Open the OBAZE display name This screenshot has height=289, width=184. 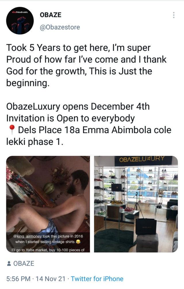point(51,15)
